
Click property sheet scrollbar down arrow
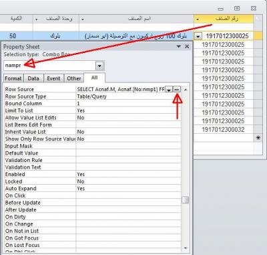tap(186, 248)
